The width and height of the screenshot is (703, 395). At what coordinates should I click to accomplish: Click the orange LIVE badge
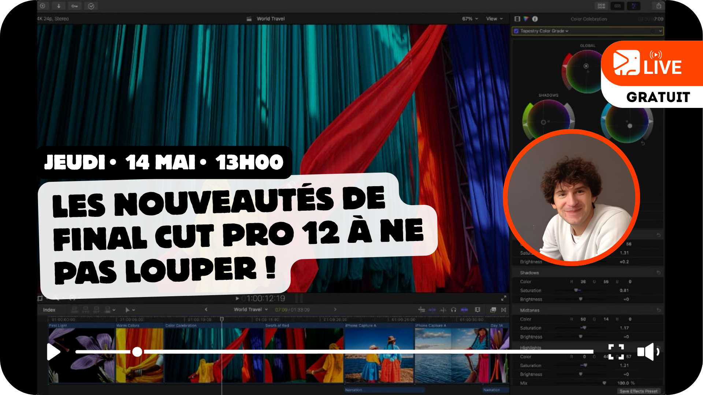[652, 64]
